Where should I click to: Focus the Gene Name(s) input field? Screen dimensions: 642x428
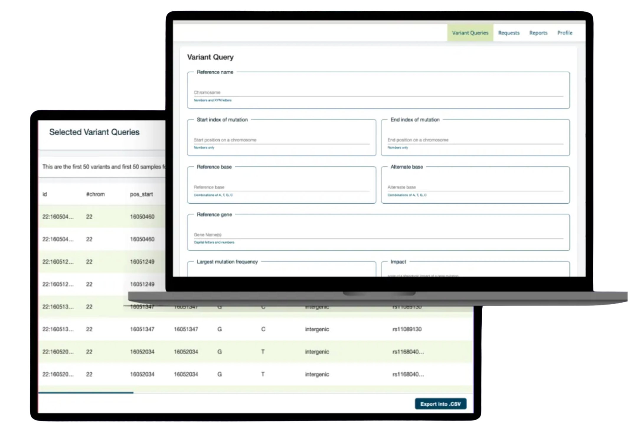point(378,235)
